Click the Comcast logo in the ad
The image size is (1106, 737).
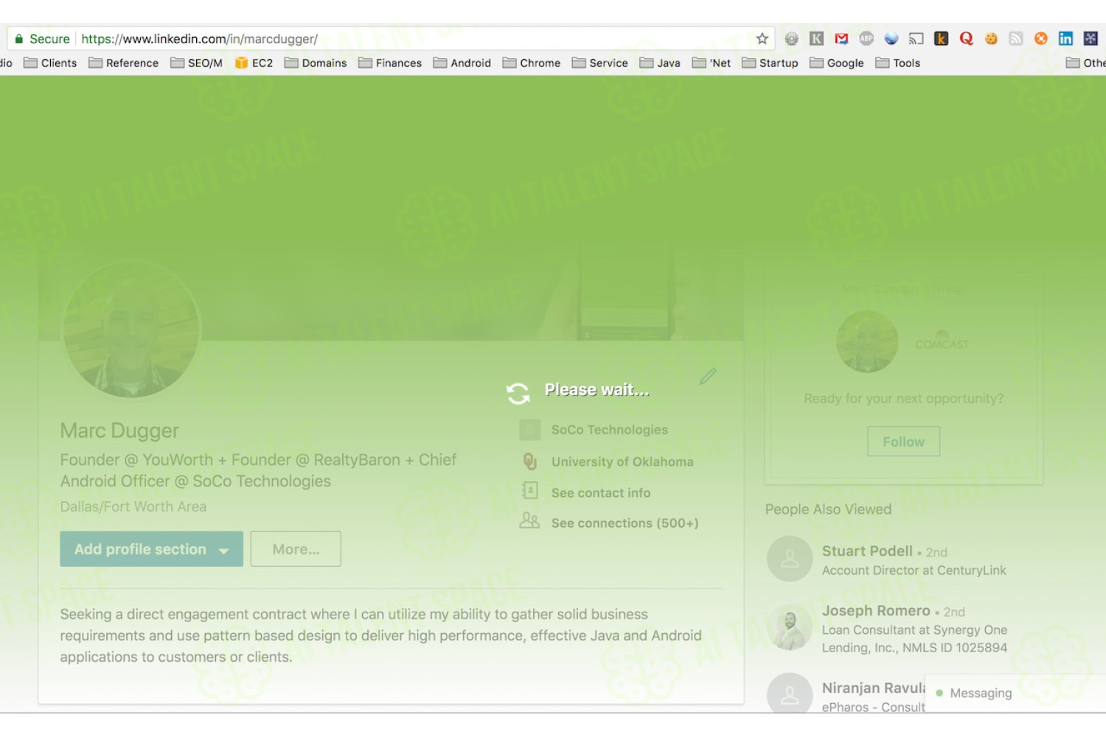(x=942, y=342)
